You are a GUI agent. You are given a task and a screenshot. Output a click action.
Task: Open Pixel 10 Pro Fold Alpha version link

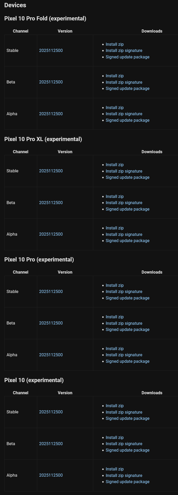pos(51,114)
